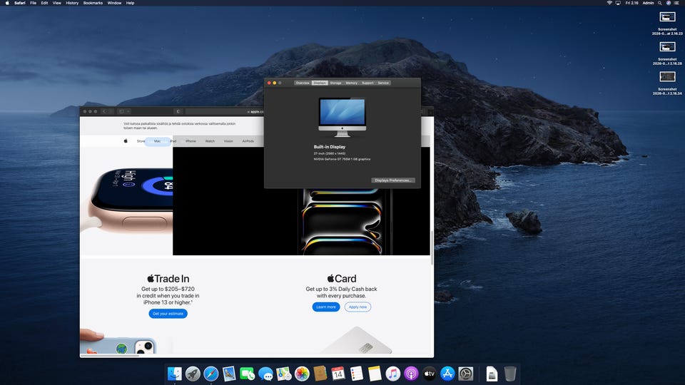Open Music app in the Dock
This screenshot has width=685, height=385.
pyautogui.click(x=392, y=374)
